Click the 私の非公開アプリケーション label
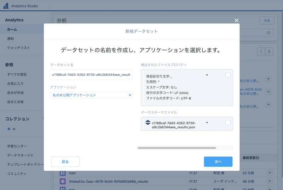Viewport: 283px width, 190px height. coord(74,95)
